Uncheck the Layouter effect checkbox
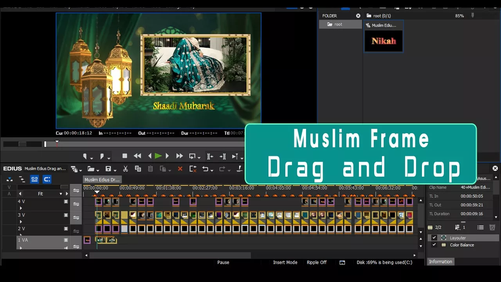 tap(434, 237)
